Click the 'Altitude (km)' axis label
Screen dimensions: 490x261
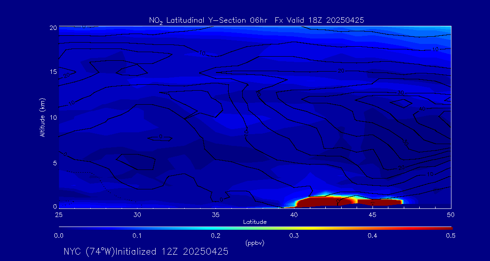click(x=42, y=117)
